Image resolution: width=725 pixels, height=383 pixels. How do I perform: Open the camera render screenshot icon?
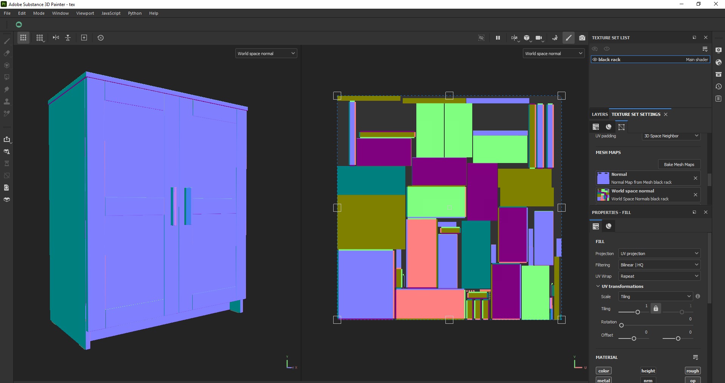click(582, 38)
